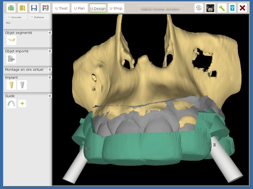This screenshot has height=189, width=253.
Task: Select the segmented jaw bone object icon
Action: [x=11, y=40]
